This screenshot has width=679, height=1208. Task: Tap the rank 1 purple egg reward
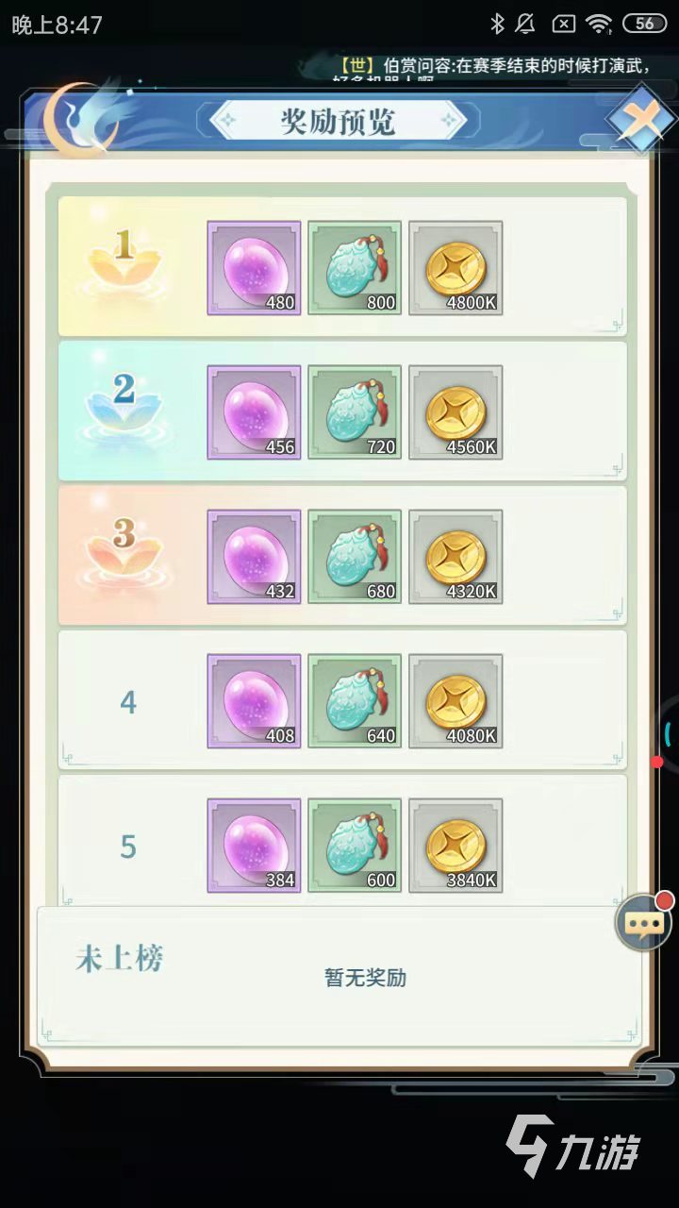[x=254, y=268]
